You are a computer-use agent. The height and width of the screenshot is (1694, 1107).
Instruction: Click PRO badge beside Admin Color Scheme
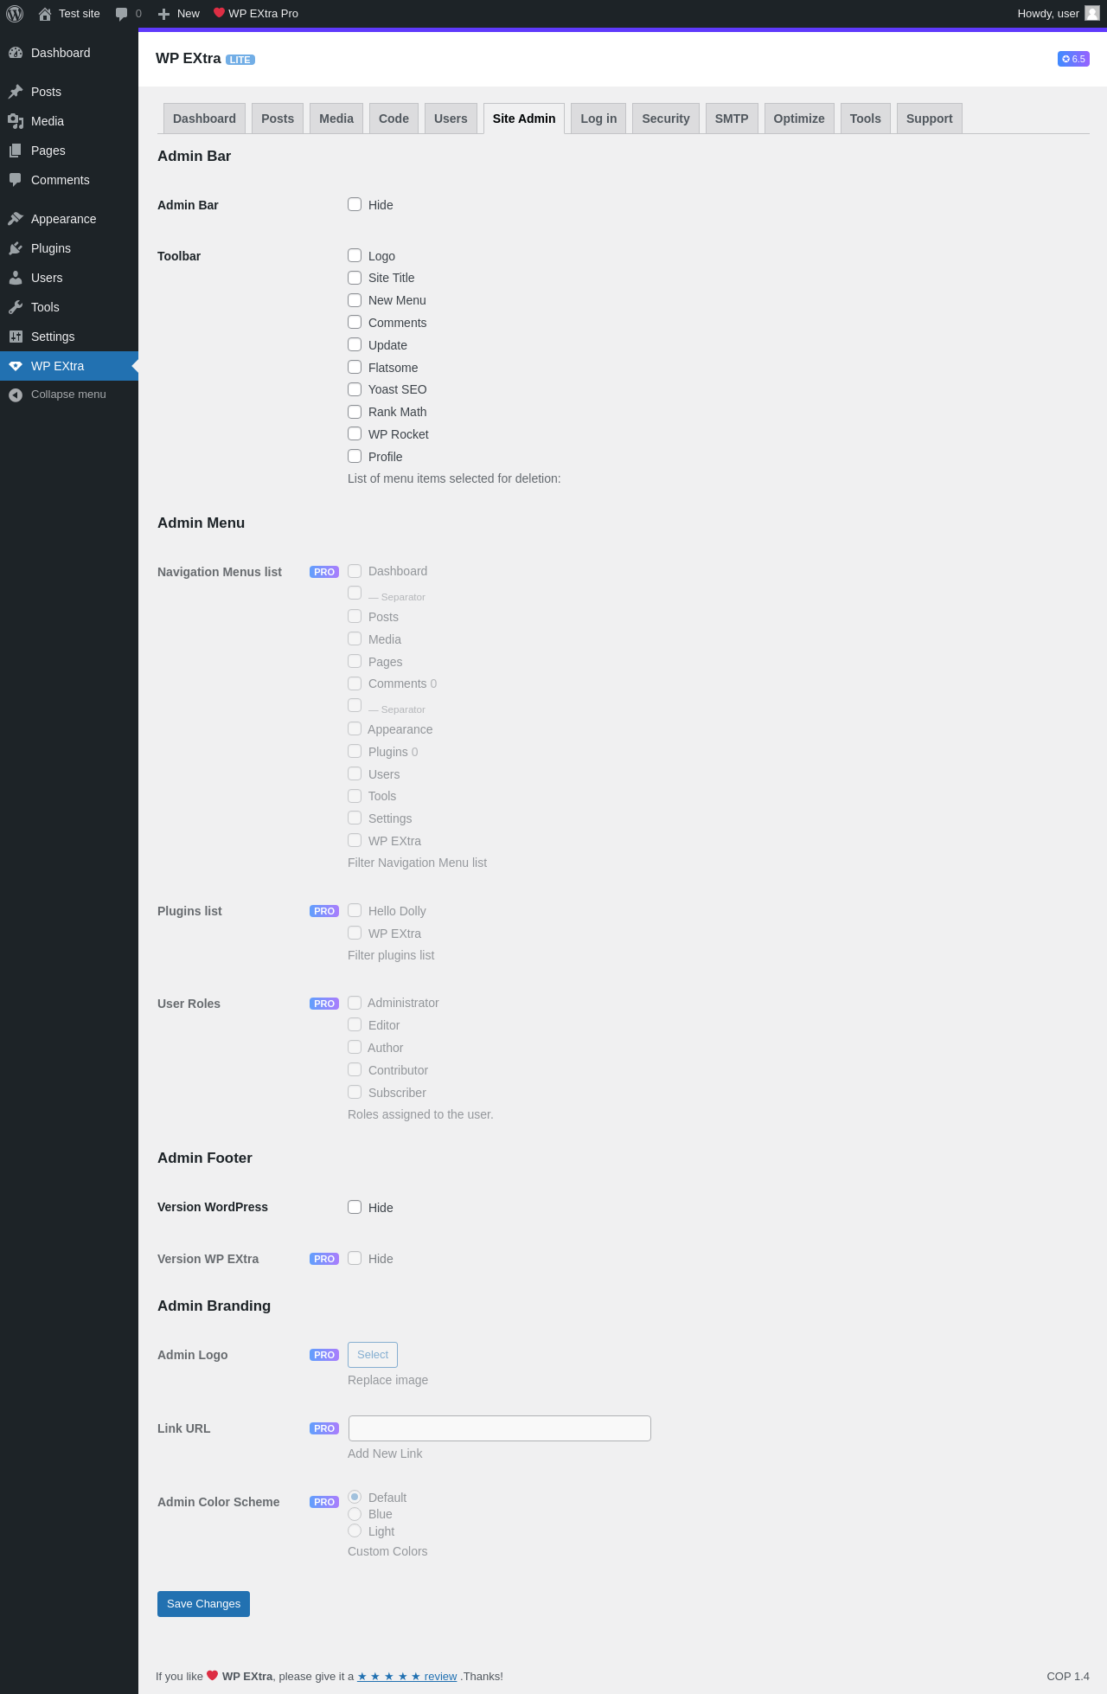(x=324, y=1502)
